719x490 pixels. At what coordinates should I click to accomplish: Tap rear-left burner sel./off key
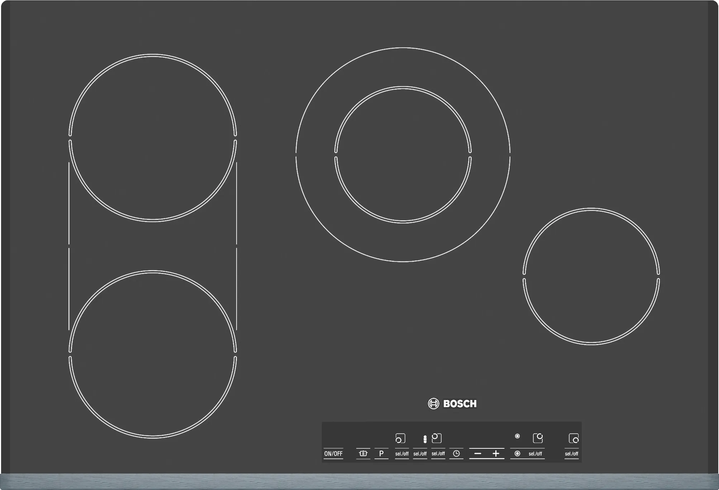438,453
